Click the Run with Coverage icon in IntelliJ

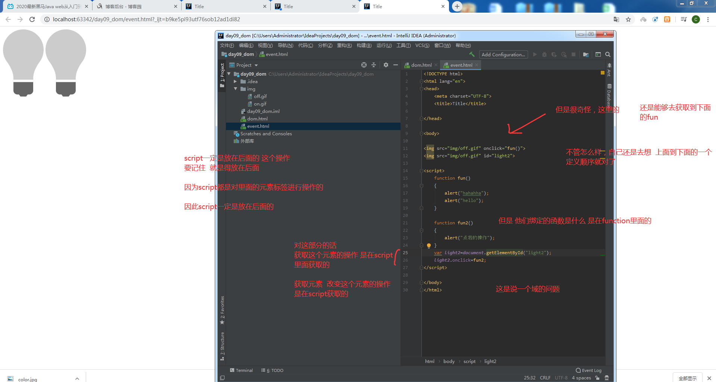554,54
